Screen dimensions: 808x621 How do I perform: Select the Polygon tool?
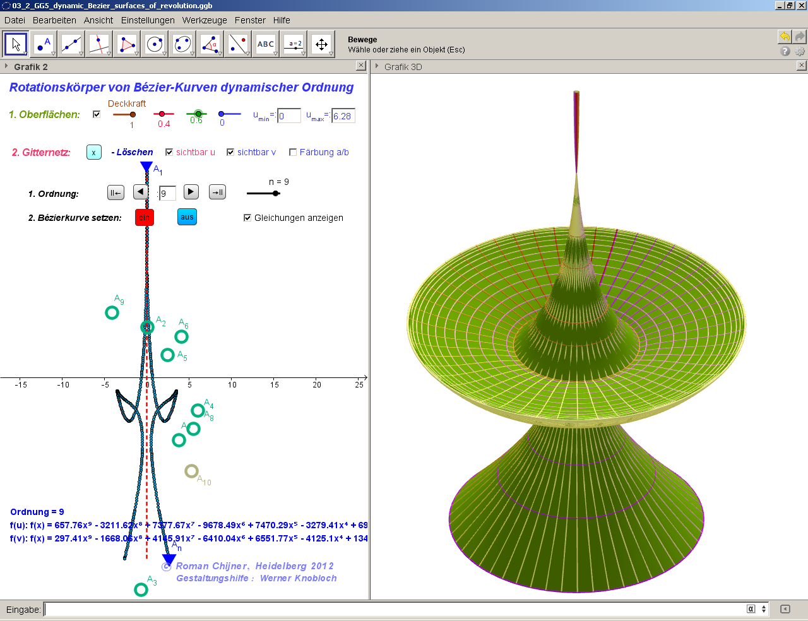(x=127, y=45)
